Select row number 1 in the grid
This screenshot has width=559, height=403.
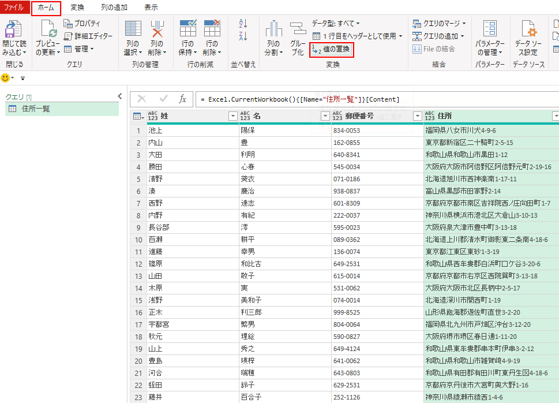tap(138, 130)
